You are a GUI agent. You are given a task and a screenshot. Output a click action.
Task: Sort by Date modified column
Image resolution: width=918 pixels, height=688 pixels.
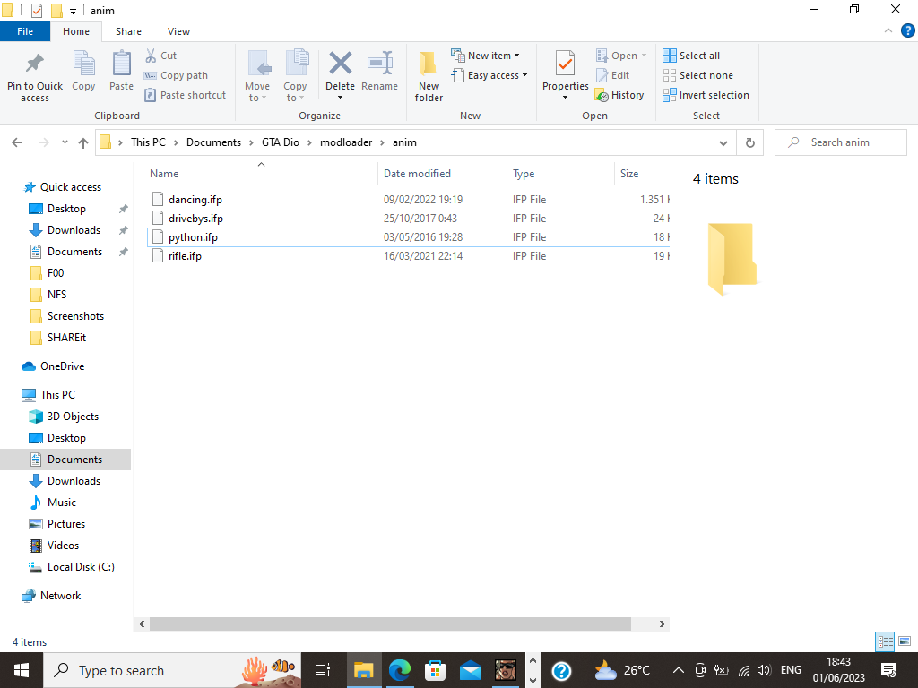[x=442, y=173]
